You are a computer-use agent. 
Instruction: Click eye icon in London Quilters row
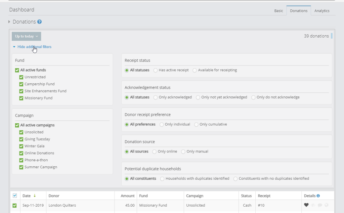click(x=313, y=205)
